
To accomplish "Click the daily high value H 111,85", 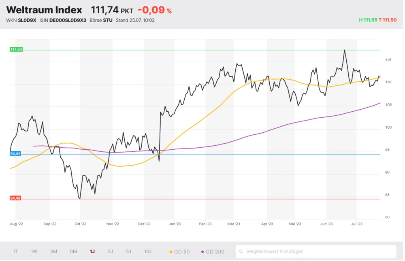I will (368, 20).
